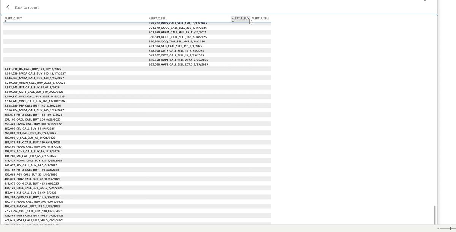This screenshot has width=456, height=232.
Task: Select row 297,500_NVDA_CALL_BUY_340_1/15/2027
Action: click(137, 147)
